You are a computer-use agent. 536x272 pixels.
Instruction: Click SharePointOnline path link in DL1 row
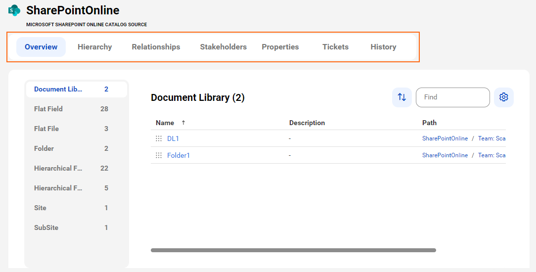tap(445, 138)
